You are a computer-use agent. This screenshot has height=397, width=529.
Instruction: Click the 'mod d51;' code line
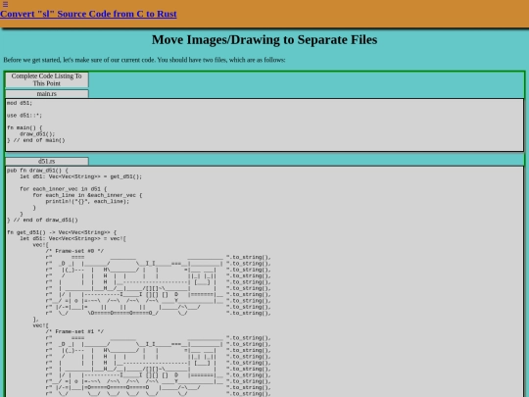click(20, 103)
